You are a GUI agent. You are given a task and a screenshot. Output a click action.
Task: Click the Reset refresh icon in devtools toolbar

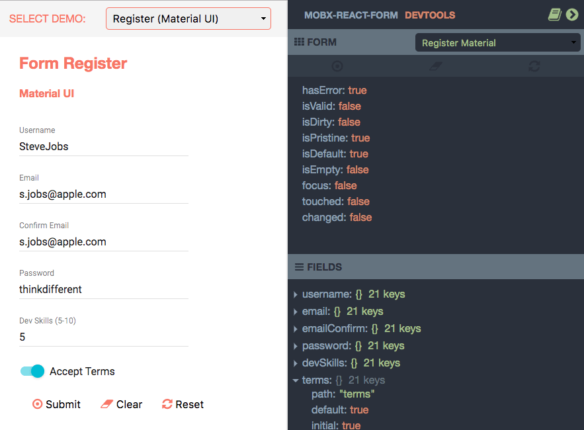(534, 66)
